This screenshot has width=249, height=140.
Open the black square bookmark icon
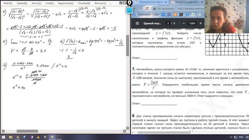pyautogui.click(x=181, y=14)
